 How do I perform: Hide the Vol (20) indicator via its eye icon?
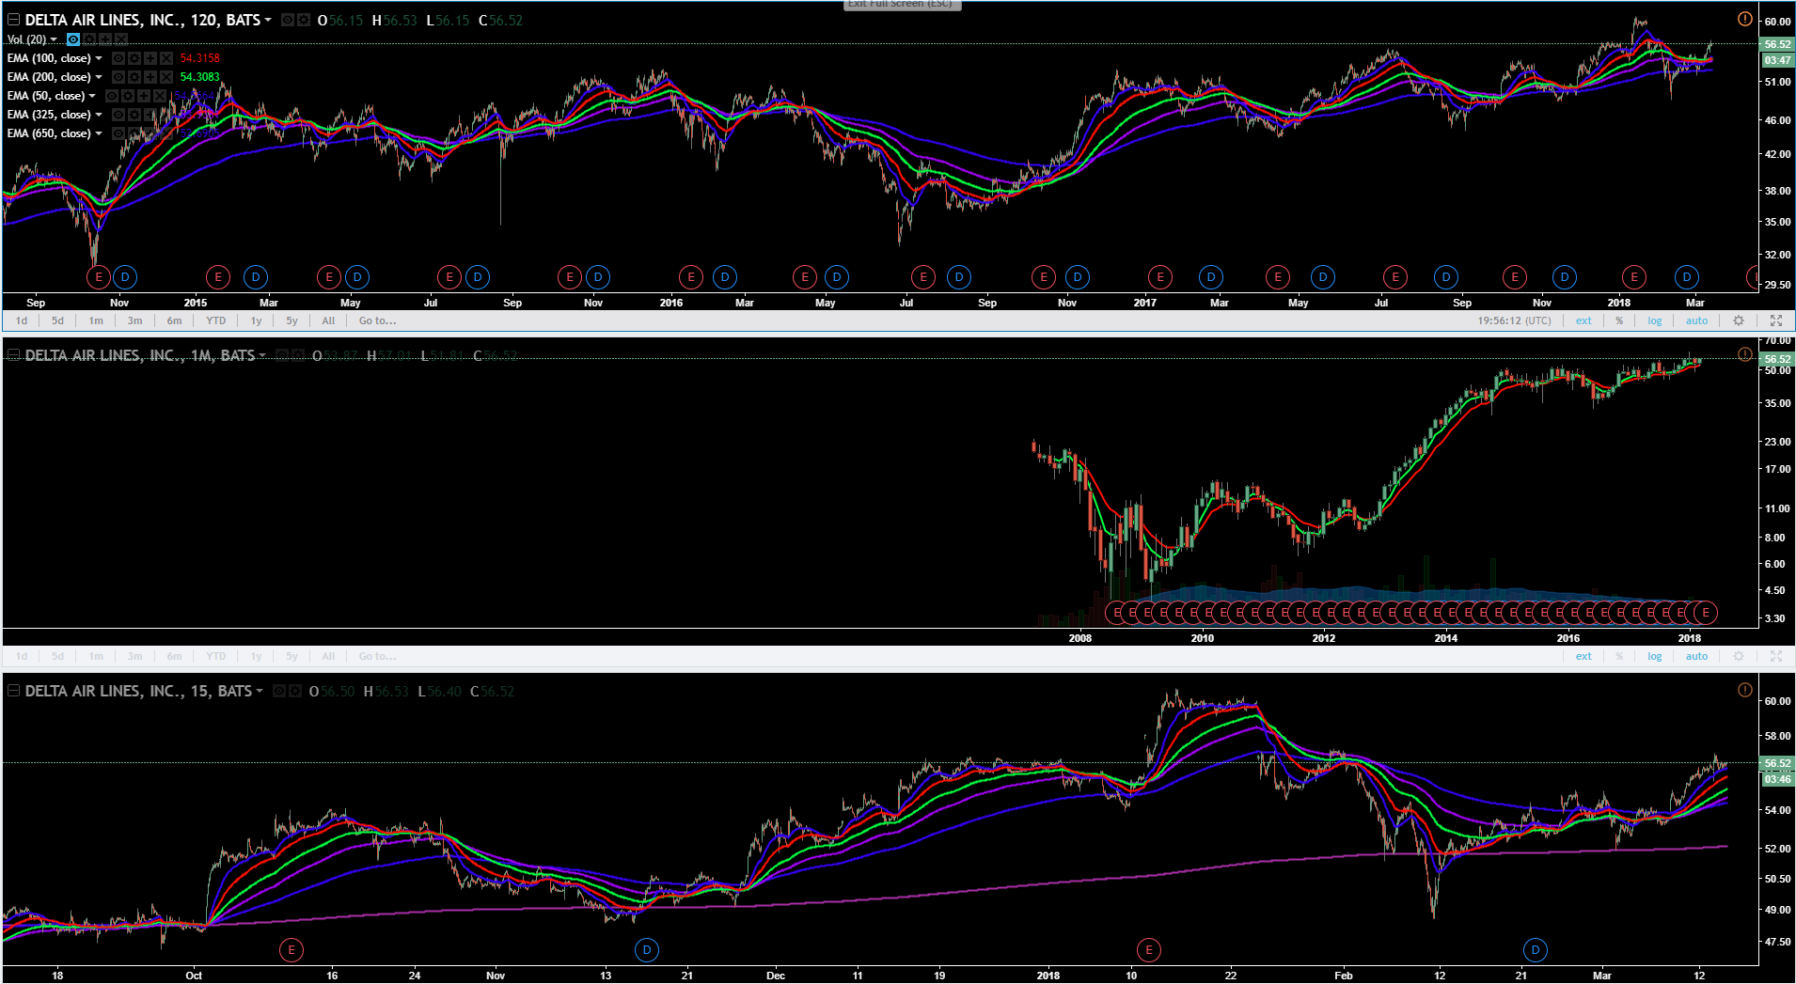73,39
